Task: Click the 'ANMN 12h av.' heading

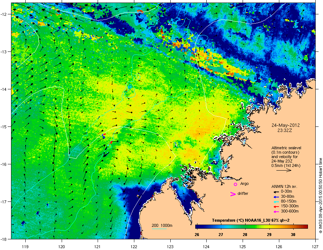Action: [284, 186]
